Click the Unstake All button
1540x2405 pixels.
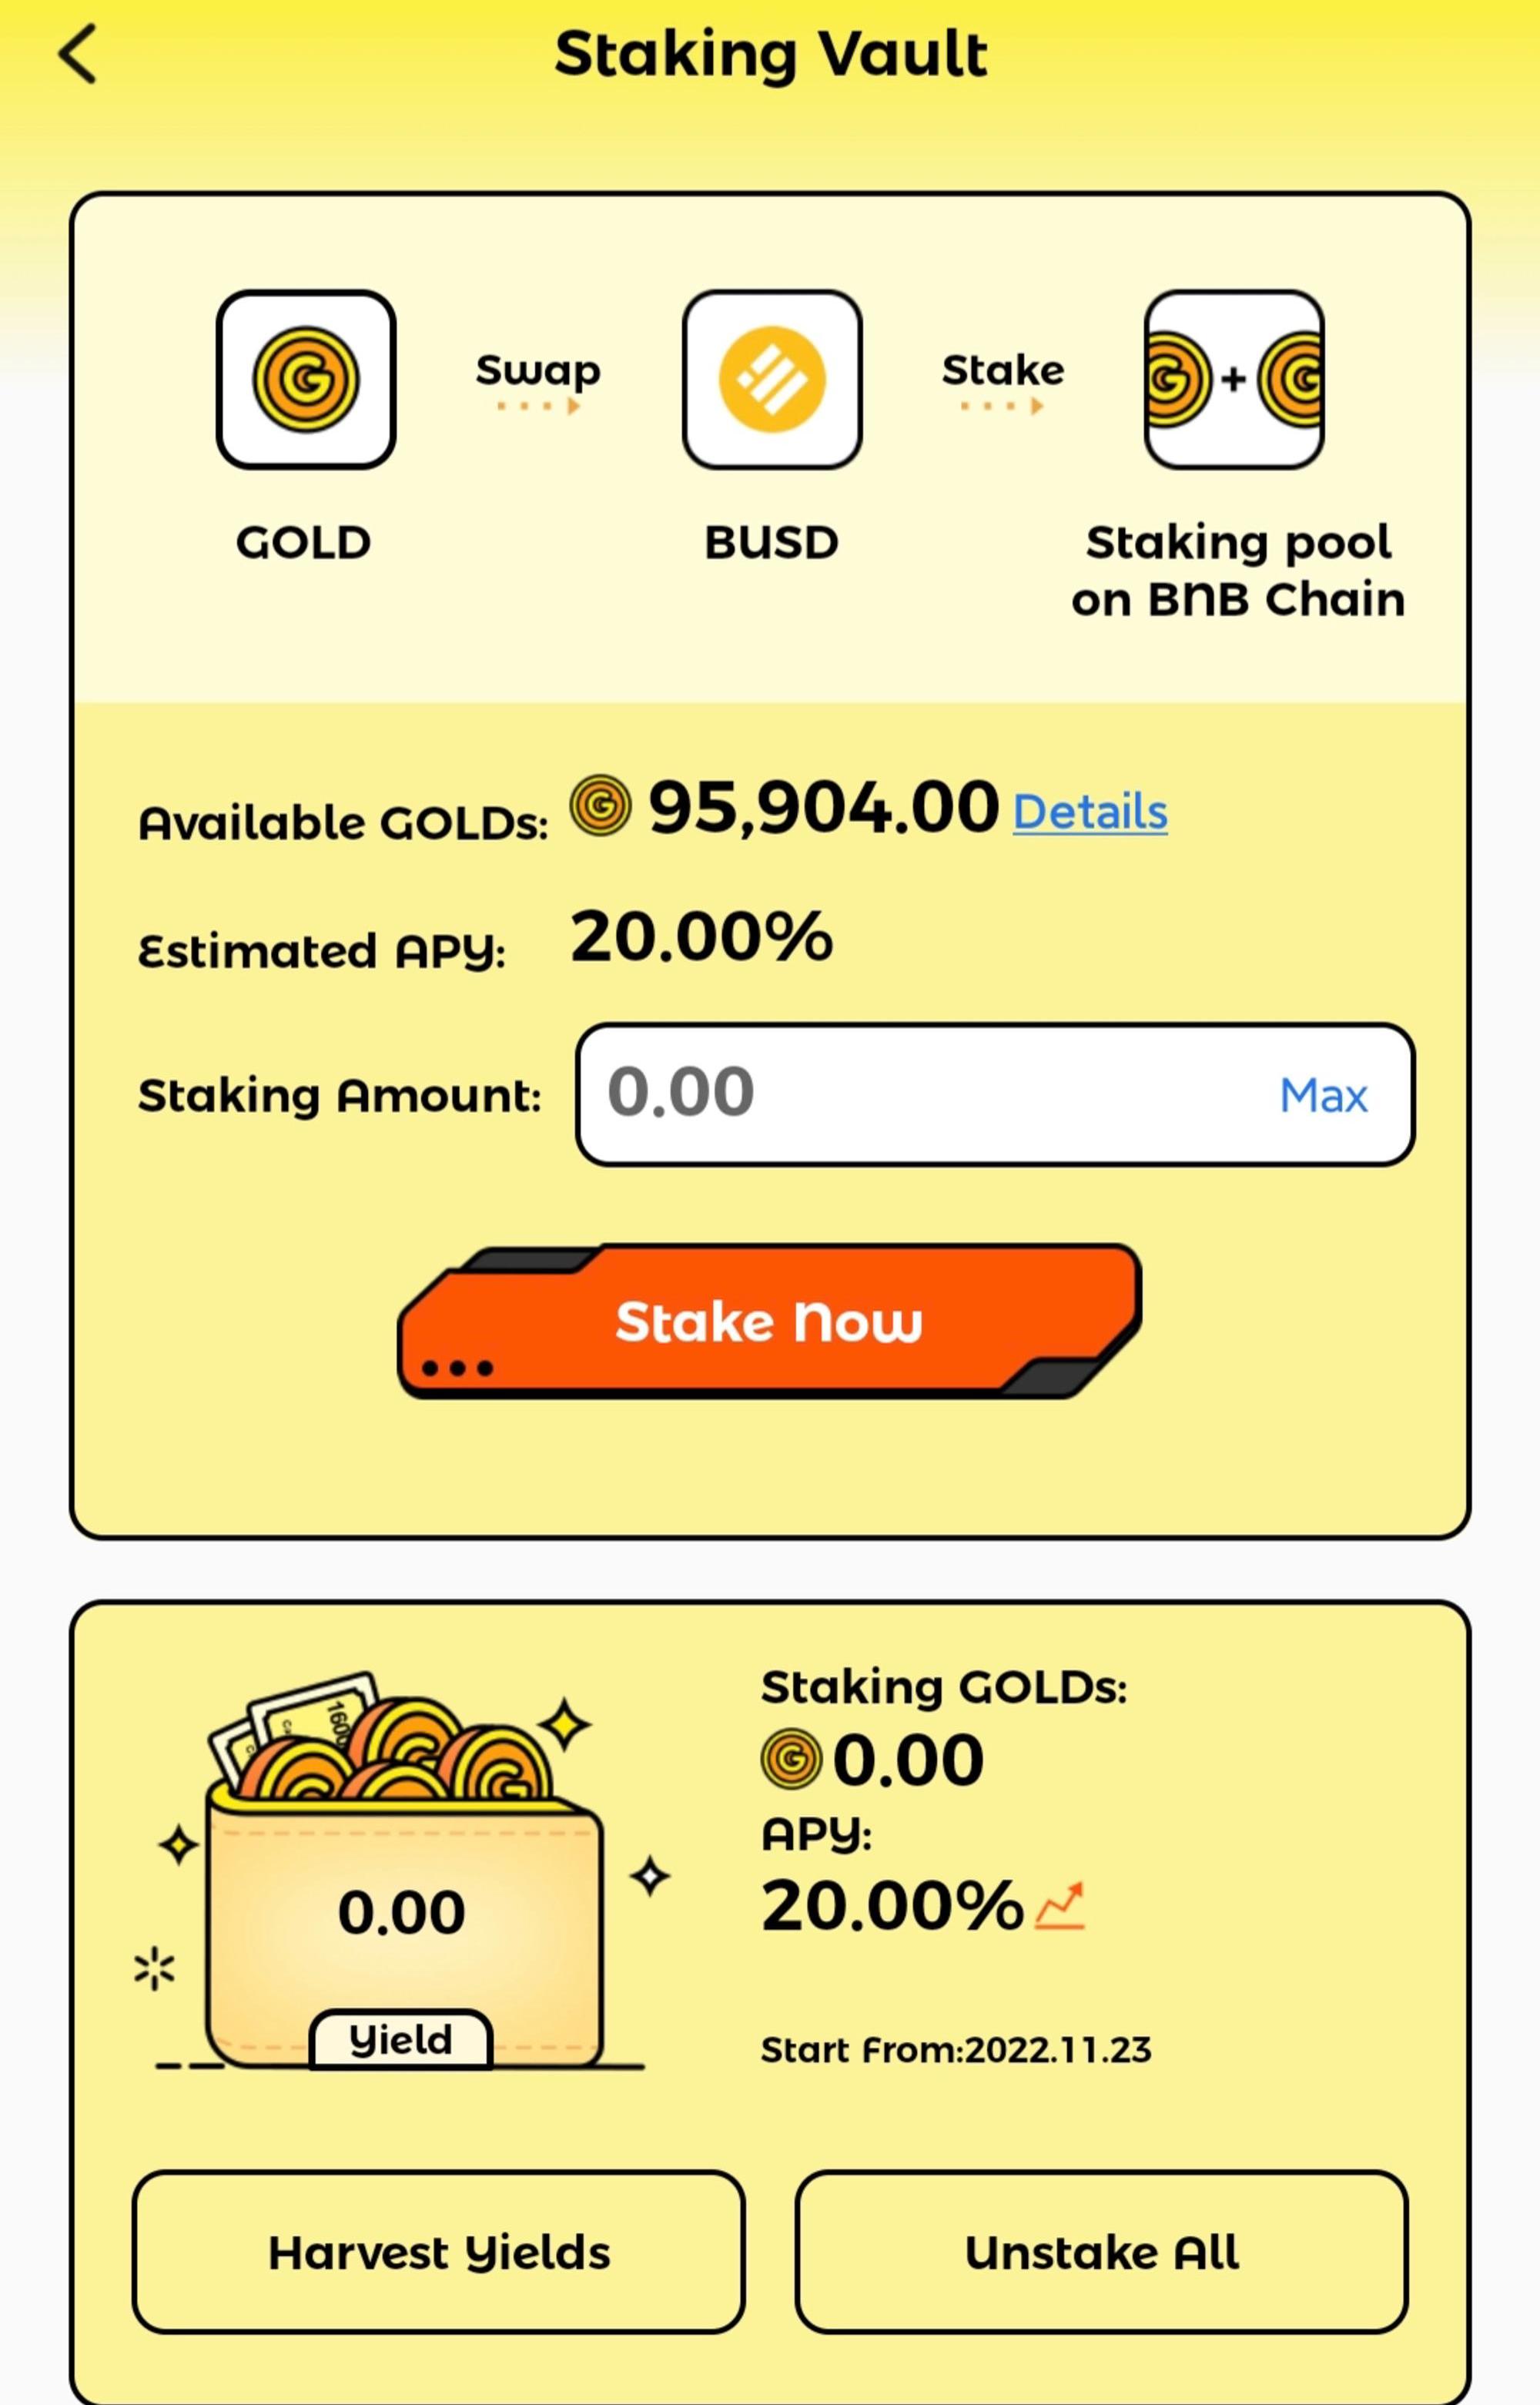1102,2251
